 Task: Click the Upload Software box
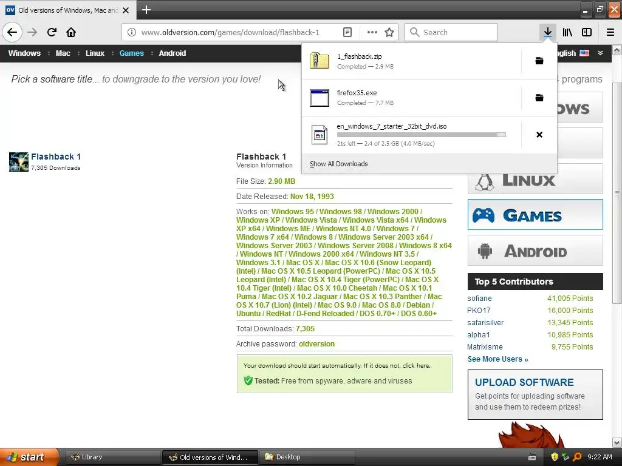tap(535, 394)
